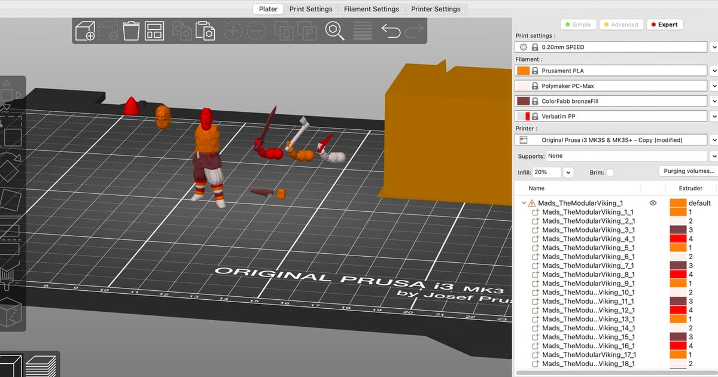Collapse the Mads_TheModularViking_1 tree item
The image size is (718, 377).
(x=524, y=203)
